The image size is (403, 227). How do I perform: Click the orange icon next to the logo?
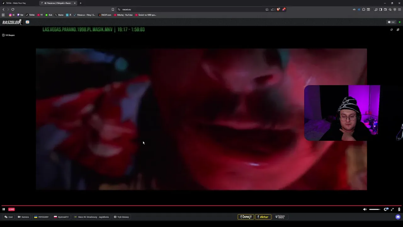[27, 22]
